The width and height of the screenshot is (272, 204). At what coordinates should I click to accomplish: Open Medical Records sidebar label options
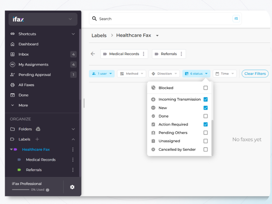click(x=73, y=159)
